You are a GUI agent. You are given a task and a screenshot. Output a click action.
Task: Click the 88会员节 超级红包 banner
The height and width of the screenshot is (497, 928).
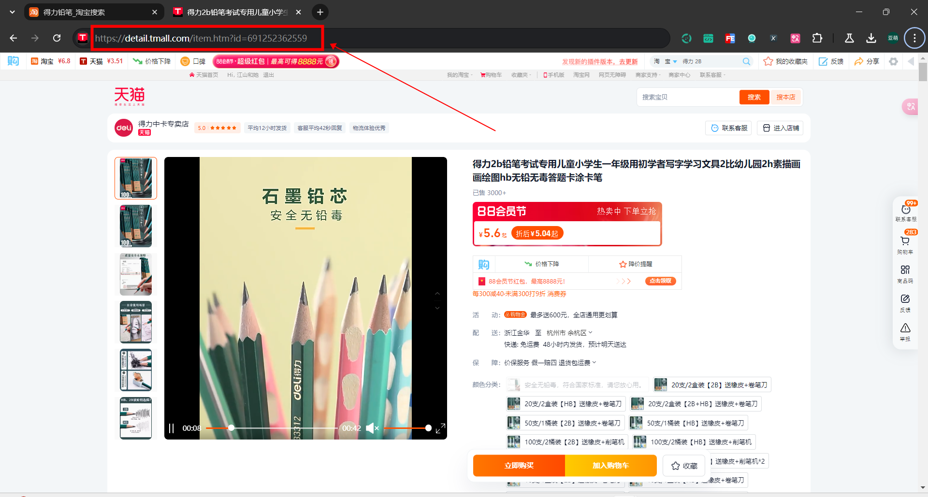click(276, 61)
